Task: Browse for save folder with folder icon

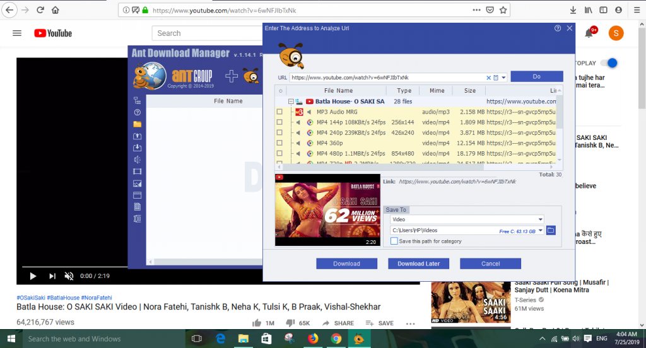Action: pos(551,230)
